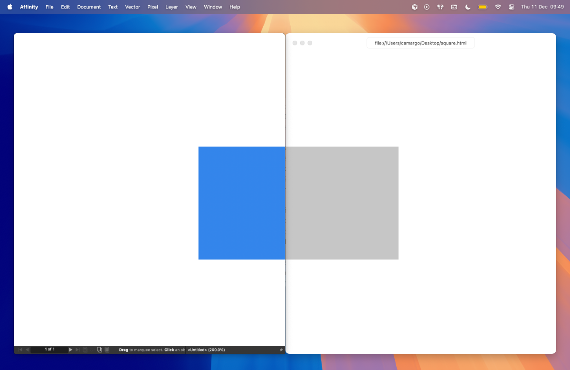Viewport: 570px width, 370px height.
Task: Click the go-to-first-page icon in the status bar
Action: tap(20, 349)
